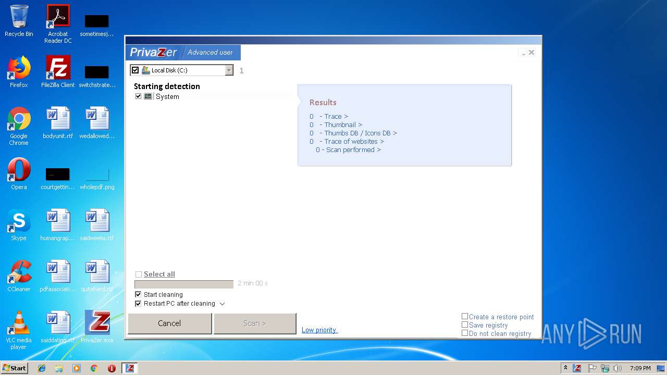667x375 pixels.
Task: Open the Recycle Bin desktop icon
Action: click(x=19, y=21)
